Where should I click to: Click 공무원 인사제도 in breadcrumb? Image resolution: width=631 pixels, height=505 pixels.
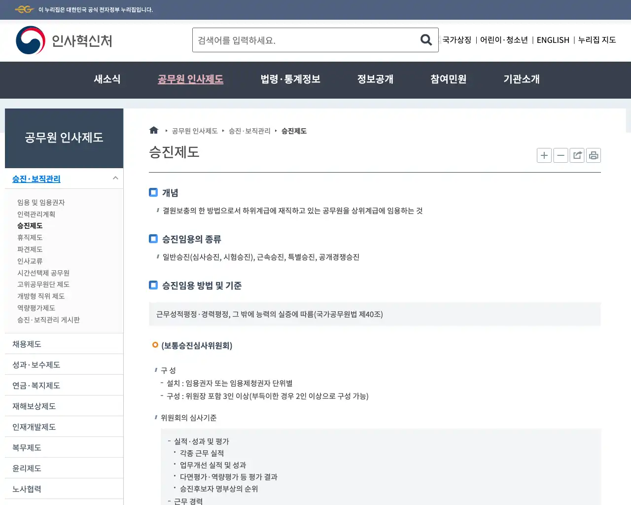tap(195, 131)
